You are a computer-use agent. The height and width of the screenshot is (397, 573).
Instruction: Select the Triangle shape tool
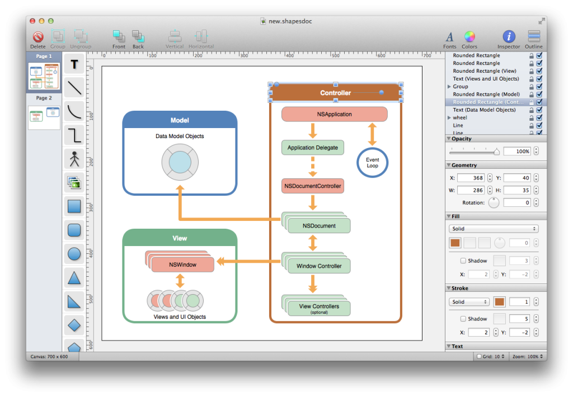(74, 277)
